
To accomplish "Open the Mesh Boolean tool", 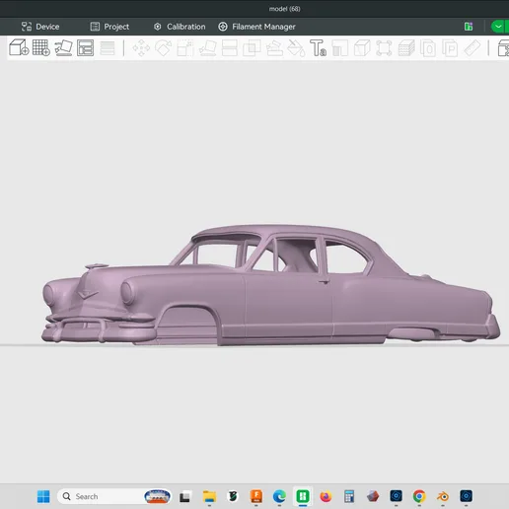I will pyautogui.click(x=252, y=48).
